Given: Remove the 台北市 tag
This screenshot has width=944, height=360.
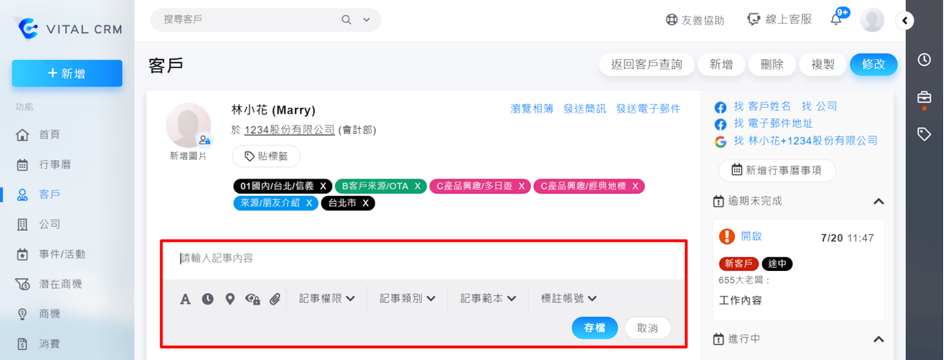Looking at the screenshot, I should point(366,203).
